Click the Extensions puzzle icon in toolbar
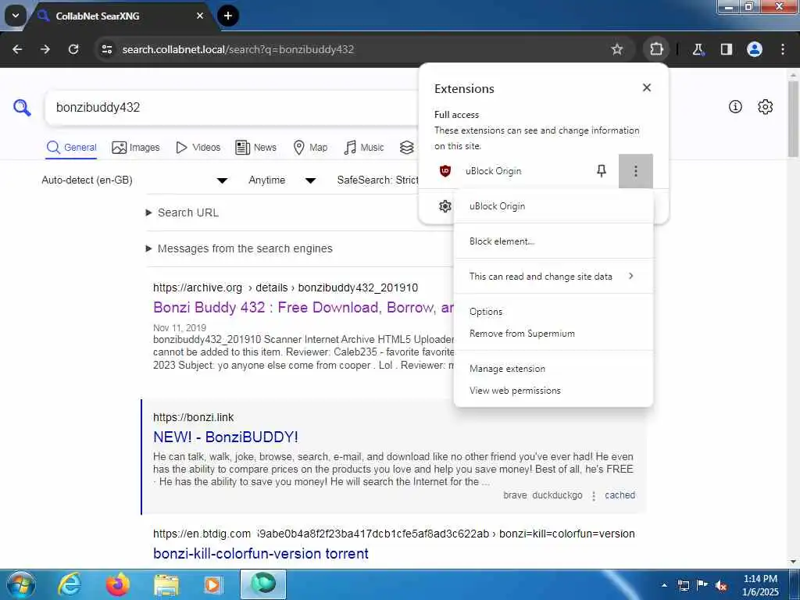 [656, 49]
